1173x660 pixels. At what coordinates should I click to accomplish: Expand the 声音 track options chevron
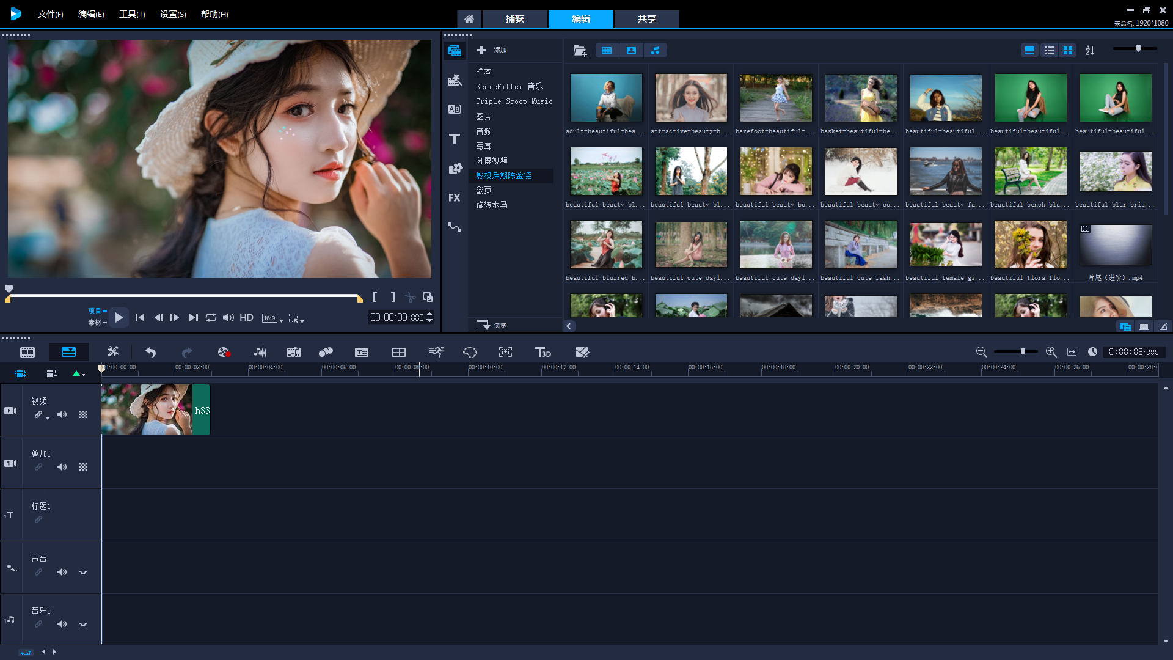[x=83, y=572]
